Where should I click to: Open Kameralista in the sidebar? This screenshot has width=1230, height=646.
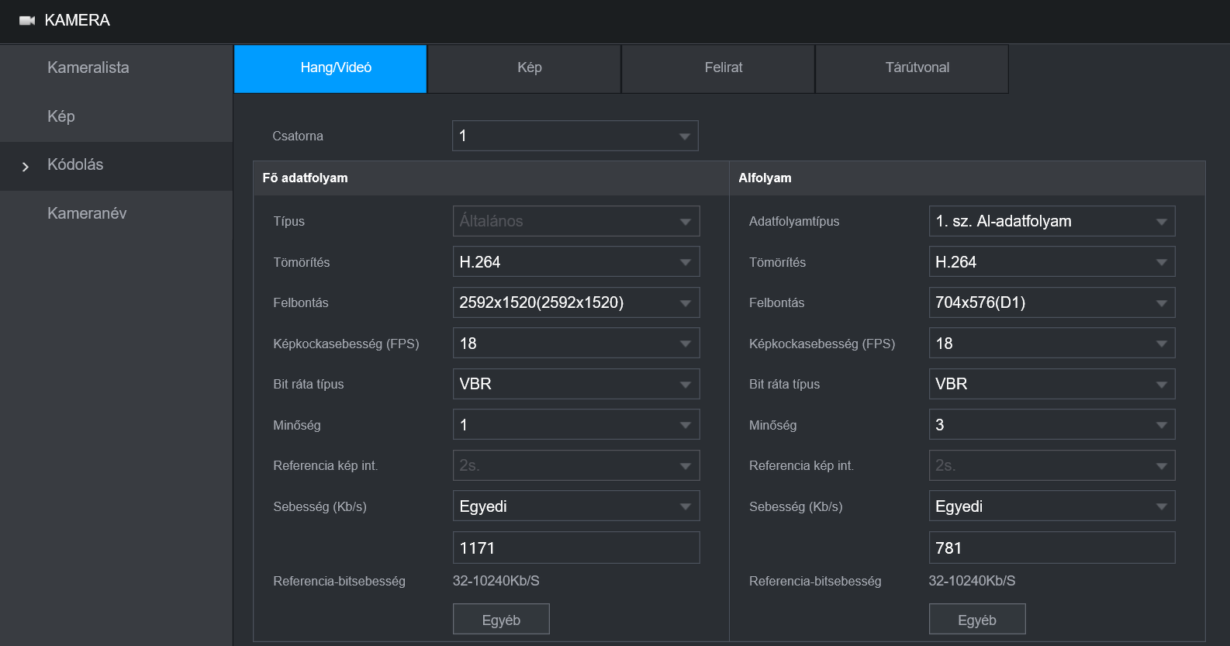pyautogui.click(x=88, y=67)
